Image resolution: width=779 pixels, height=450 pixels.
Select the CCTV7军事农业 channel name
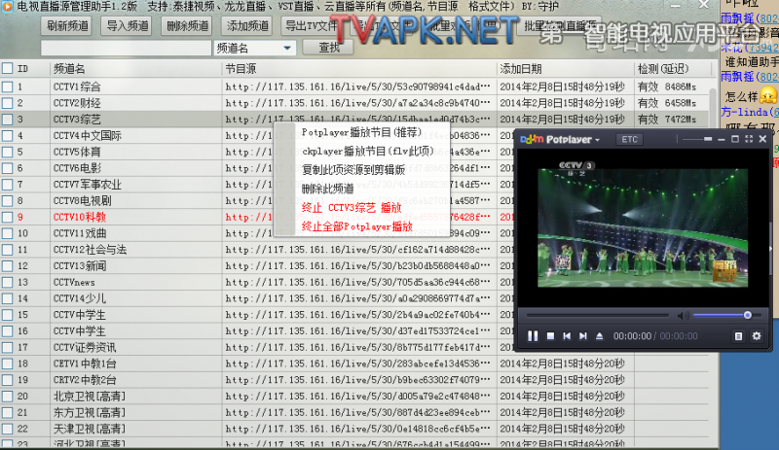tap(88, 185)
